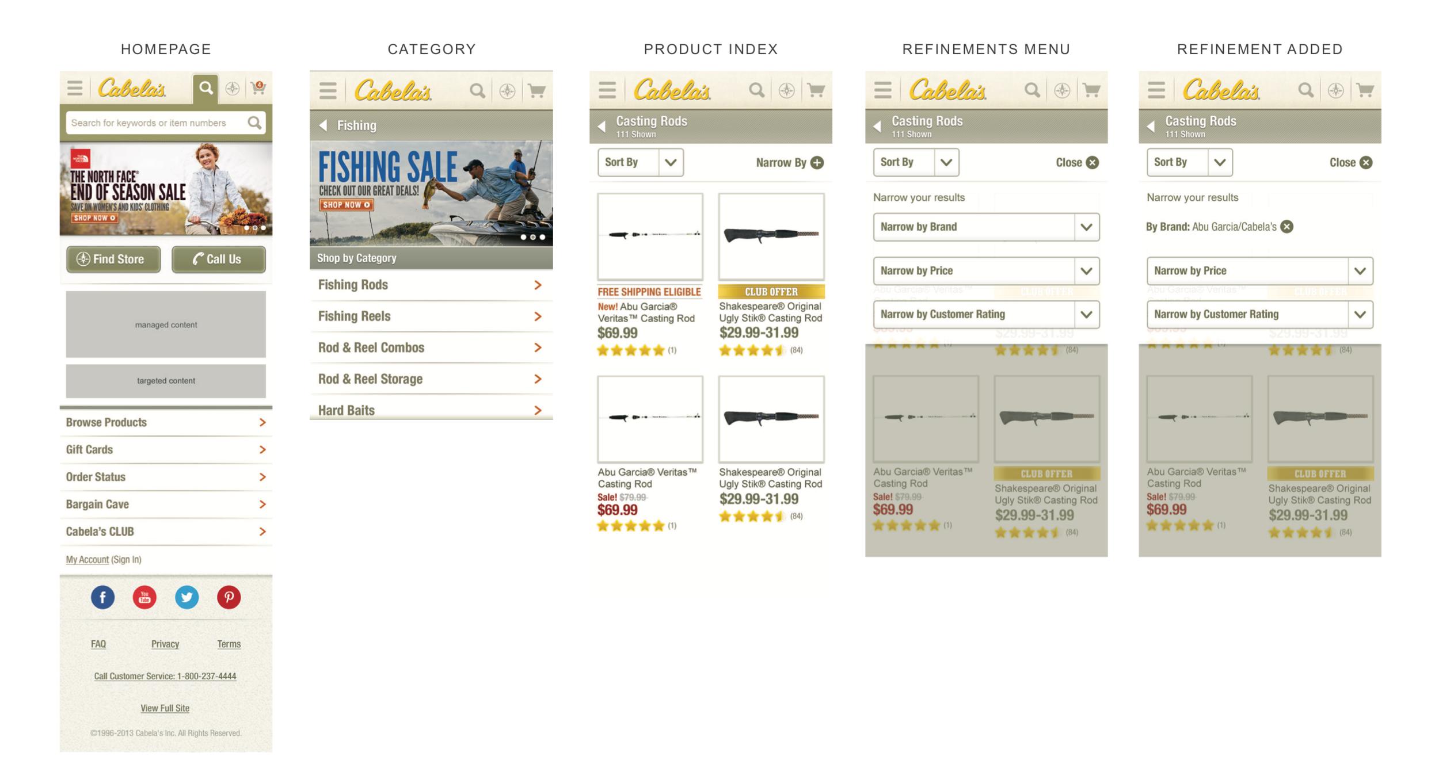Open Rod & Reel Storage category
This screenshot has width=1435, height=764.
tap(431, 379)
